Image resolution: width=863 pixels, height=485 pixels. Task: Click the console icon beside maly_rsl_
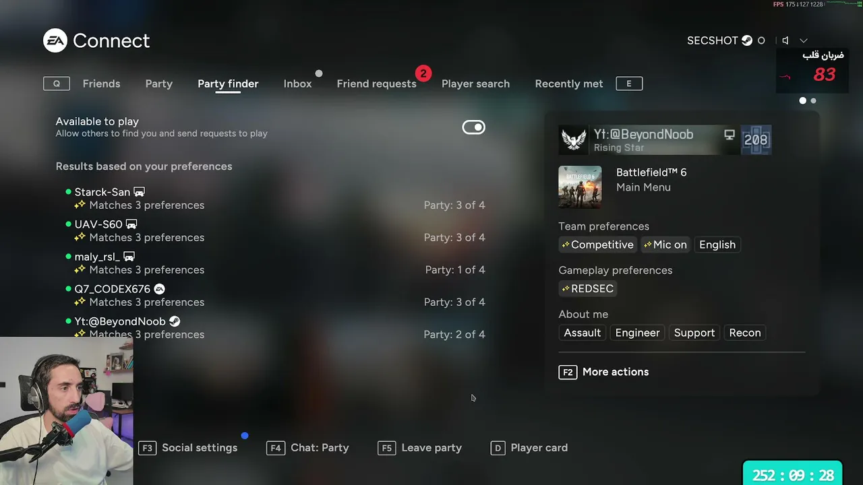point(129,257)
